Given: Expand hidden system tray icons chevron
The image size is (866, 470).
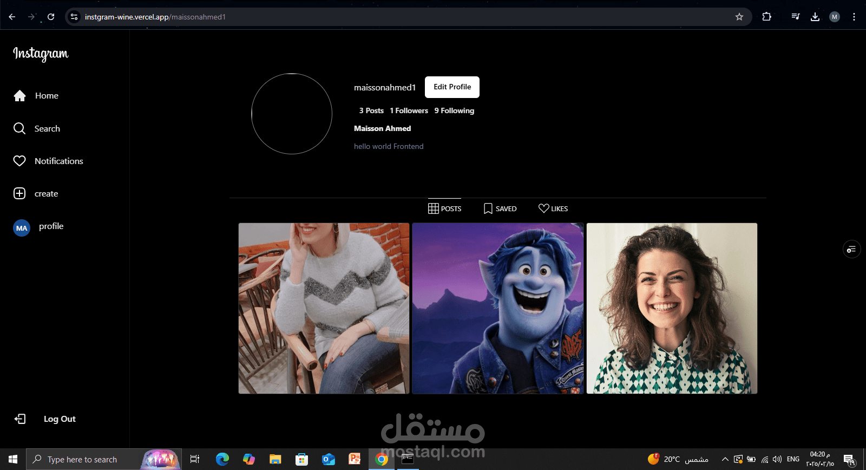Looking at the screenshot, I should coord(725,459).
